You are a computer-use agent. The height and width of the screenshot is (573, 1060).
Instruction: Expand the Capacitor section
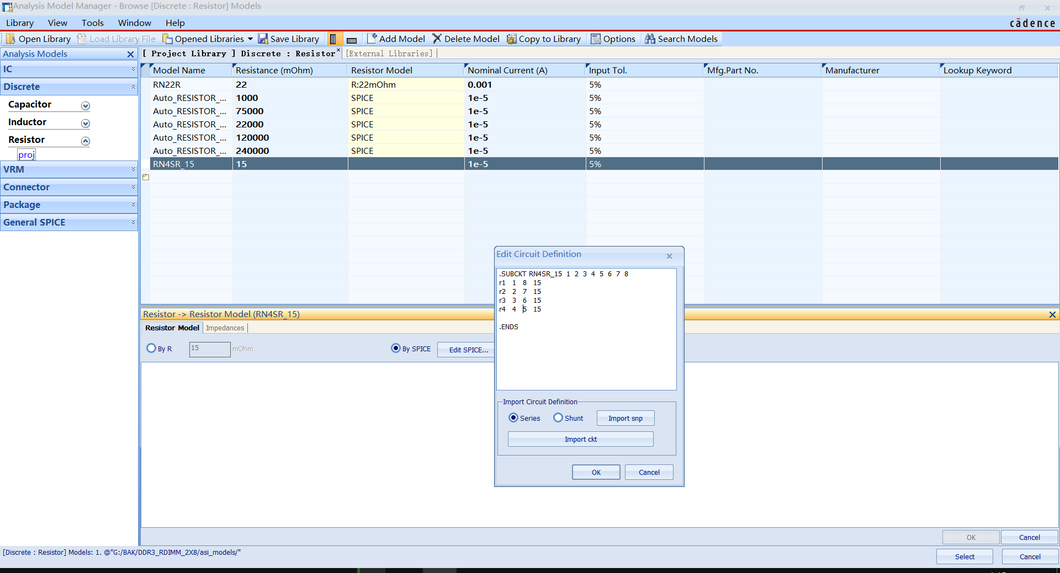86,106
